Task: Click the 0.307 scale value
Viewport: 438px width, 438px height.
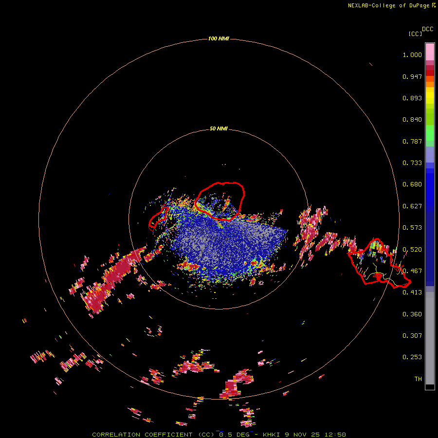Action: pyautogui.click(x=412, y=336)
